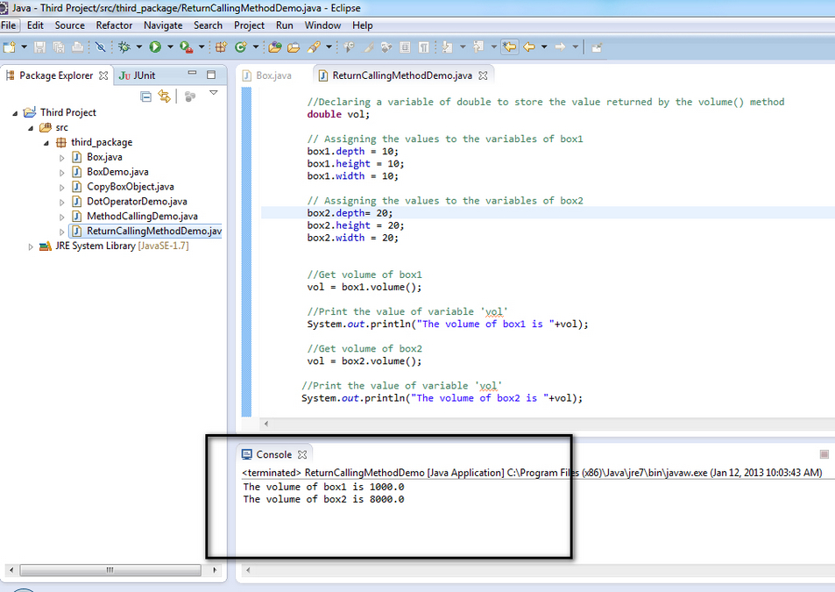Open the Package Explorer view menu triangle

pos(214,93)
